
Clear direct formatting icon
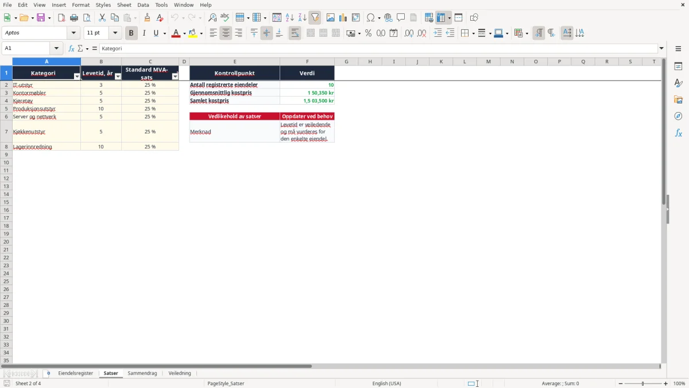coord(160,18)
